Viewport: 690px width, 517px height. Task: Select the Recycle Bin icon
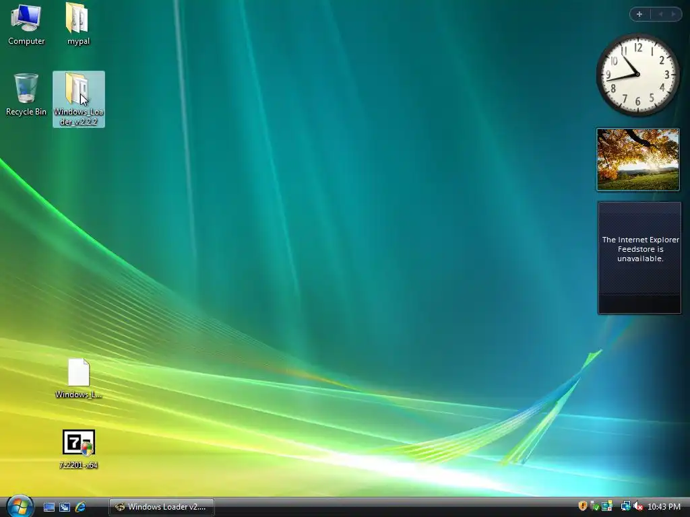point(26,94)
